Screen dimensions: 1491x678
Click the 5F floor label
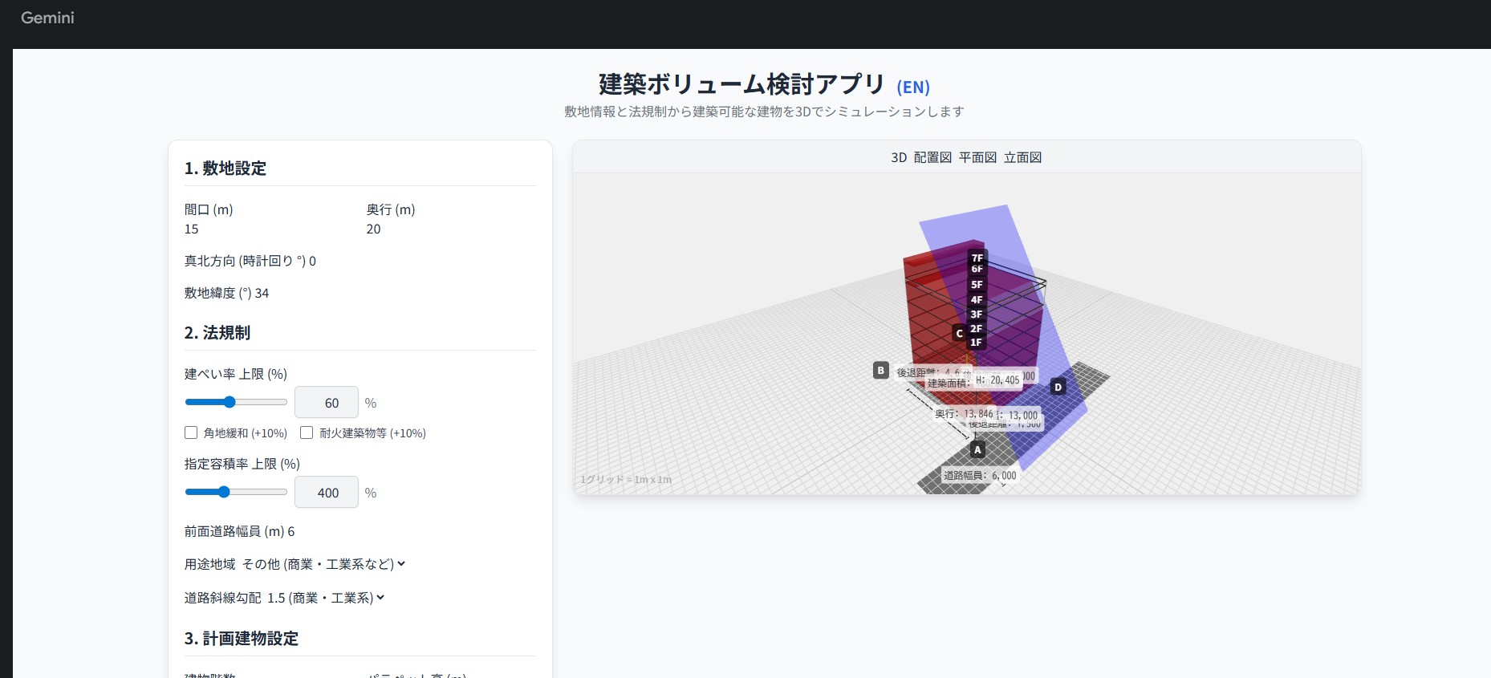[977, 285]
